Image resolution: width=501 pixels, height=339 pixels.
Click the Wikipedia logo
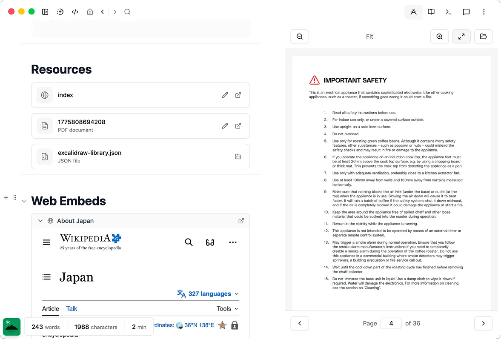coord(90,242)
